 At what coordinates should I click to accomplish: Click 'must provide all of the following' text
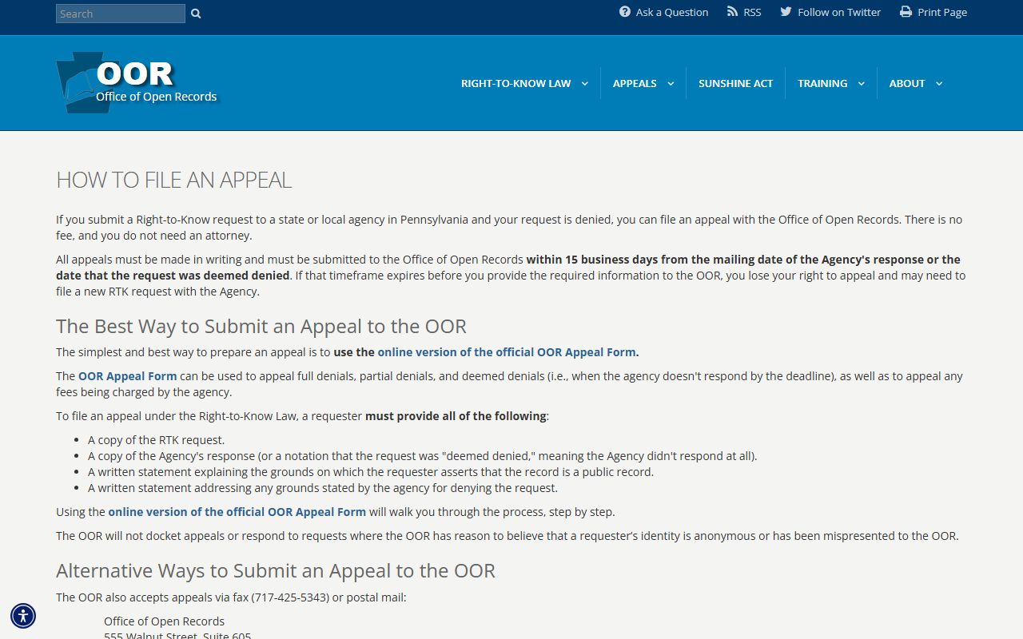456,416
